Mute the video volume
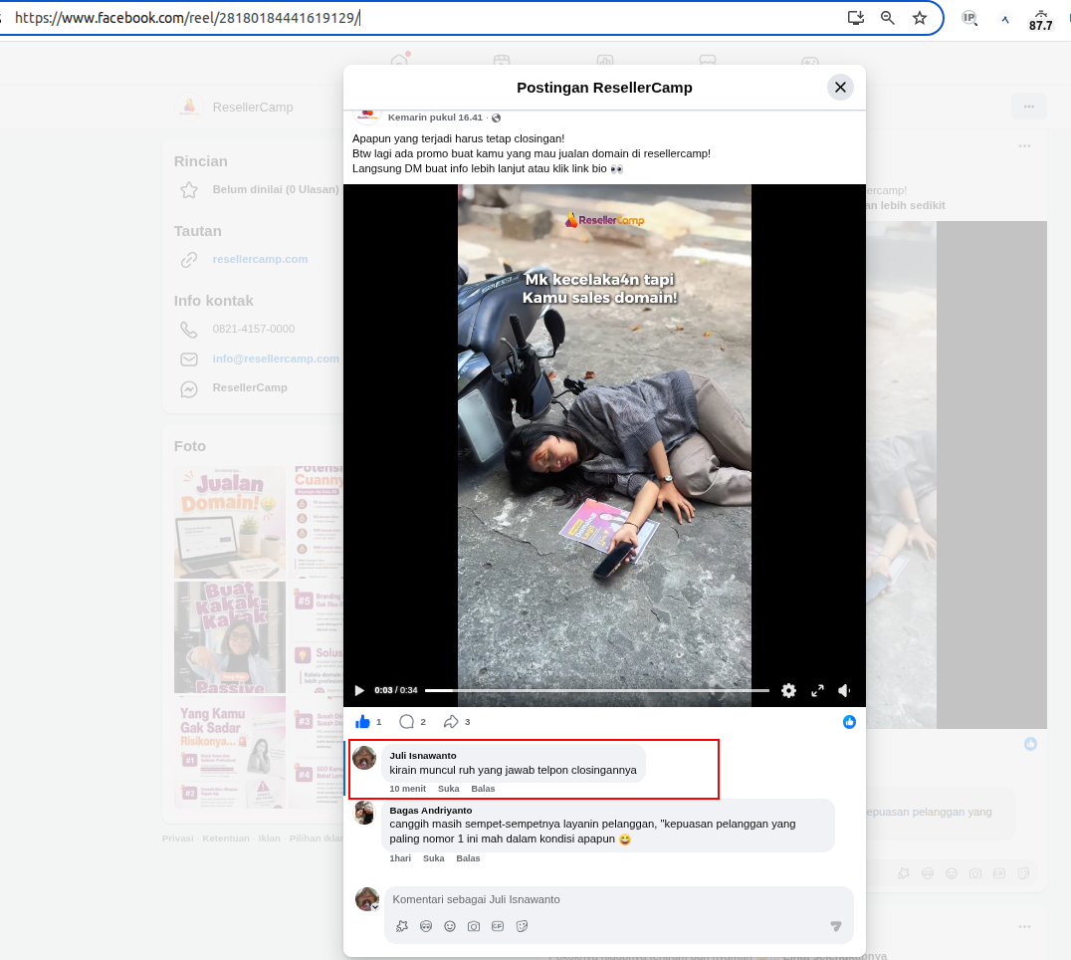This screenshot has height=960, width=1071. [x=844, y=690]
